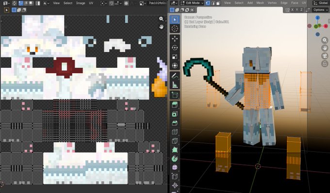Open the Edit Mode dropdown
Viewport: 330px width, 193px height.
tap(192, 3)
